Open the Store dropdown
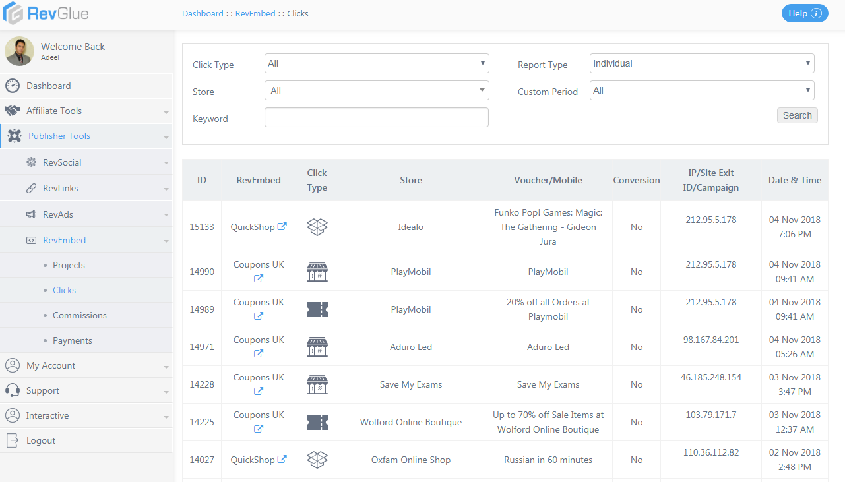This screenshot has width=845, height=482. coord(377,90)
